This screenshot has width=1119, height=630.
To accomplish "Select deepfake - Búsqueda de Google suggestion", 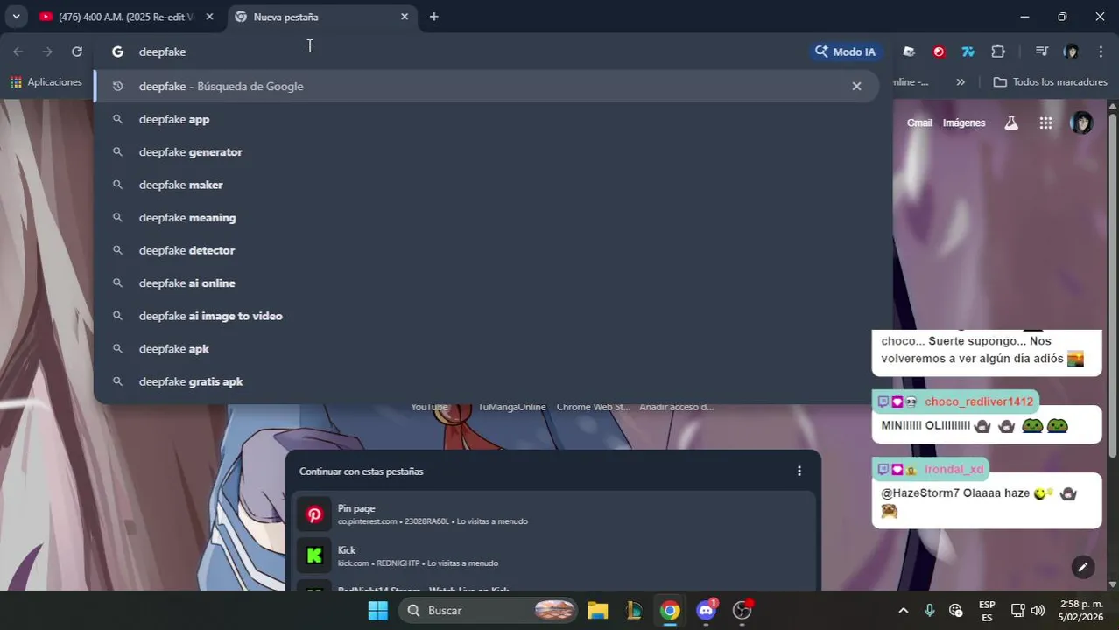I will coord(486,86).
